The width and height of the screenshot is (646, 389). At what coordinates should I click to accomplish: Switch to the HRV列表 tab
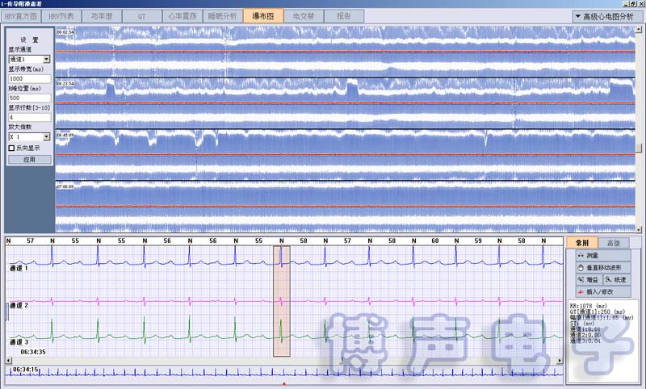tap(61, 16)
